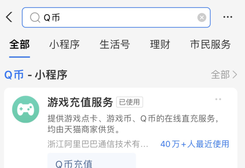Image resolution: width=245 pixels, height=168 pixels.
Task: Click the 已使用 badge
Action: pyautogui.click(x=129, y=102)
